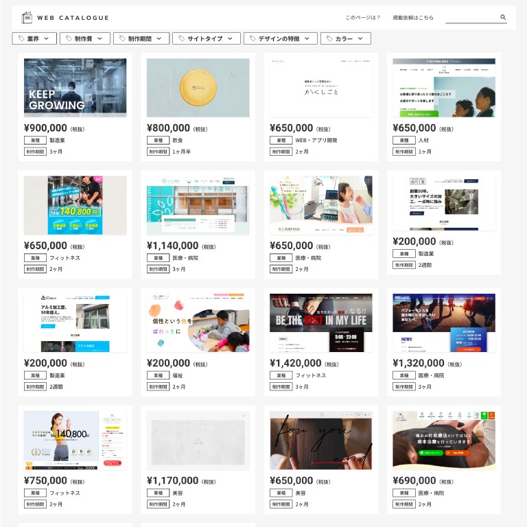Click the tag icon beside カラー
This screenshot has width=527, height=527.
329,38
